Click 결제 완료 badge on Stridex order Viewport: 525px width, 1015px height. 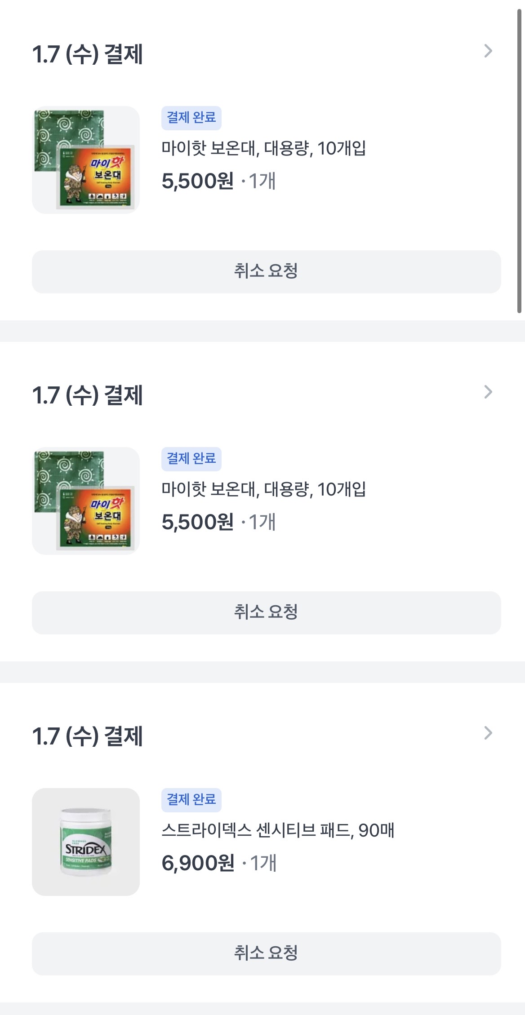click(191, 800)
